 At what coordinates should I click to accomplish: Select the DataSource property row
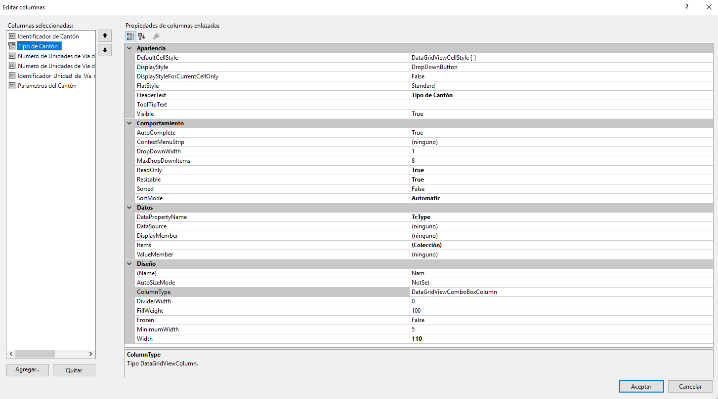[423, 226]
